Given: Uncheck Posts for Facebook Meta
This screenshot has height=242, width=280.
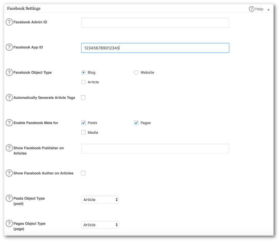Looking at the screenshot, I should pos(83,123).
